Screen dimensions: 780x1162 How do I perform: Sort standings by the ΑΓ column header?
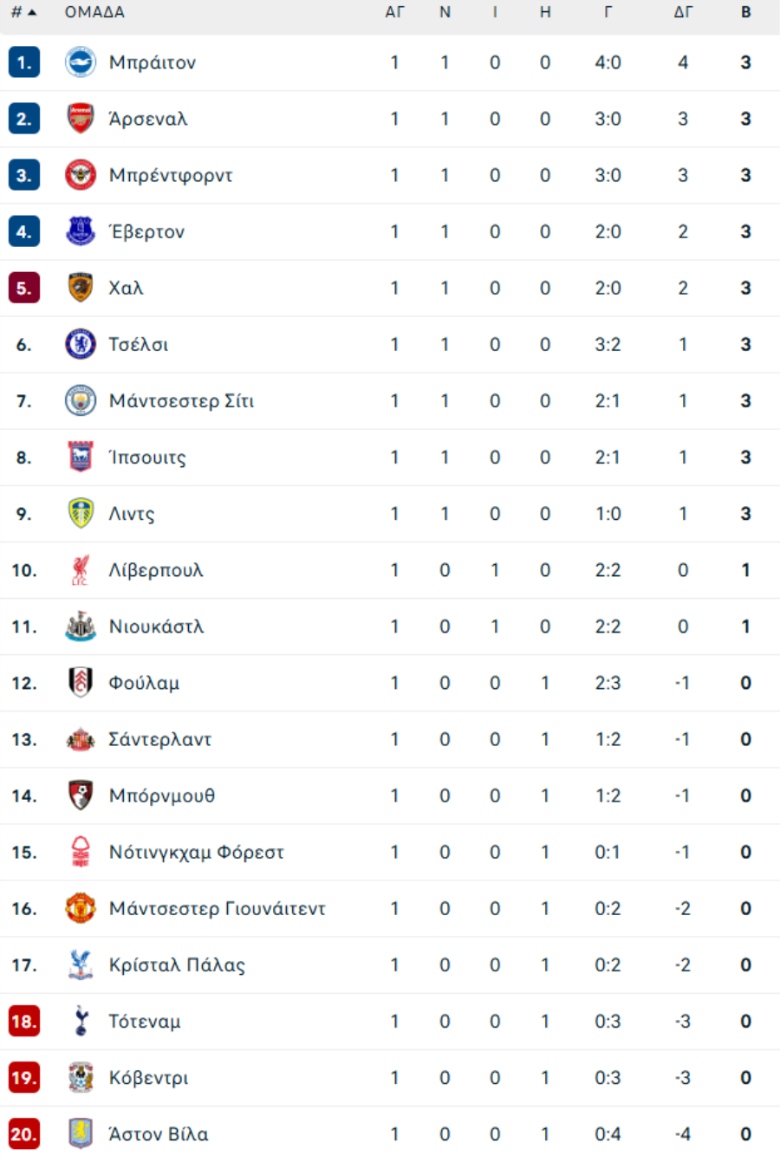pos(394,12)
